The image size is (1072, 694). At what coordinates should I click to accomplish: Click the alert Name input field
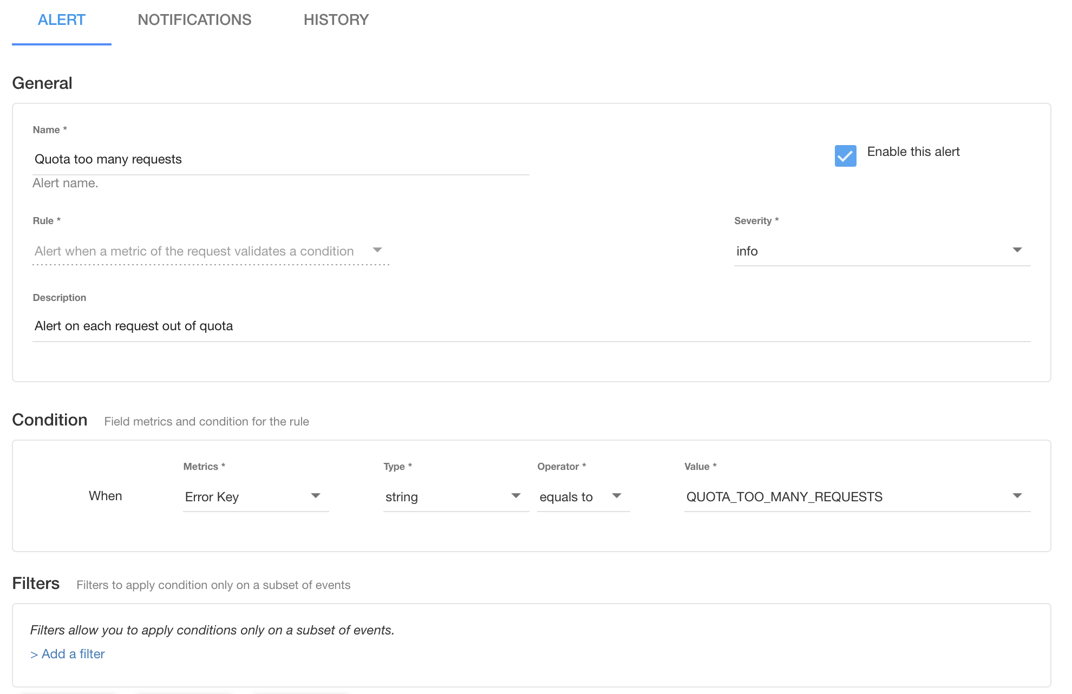pos(280,159)
